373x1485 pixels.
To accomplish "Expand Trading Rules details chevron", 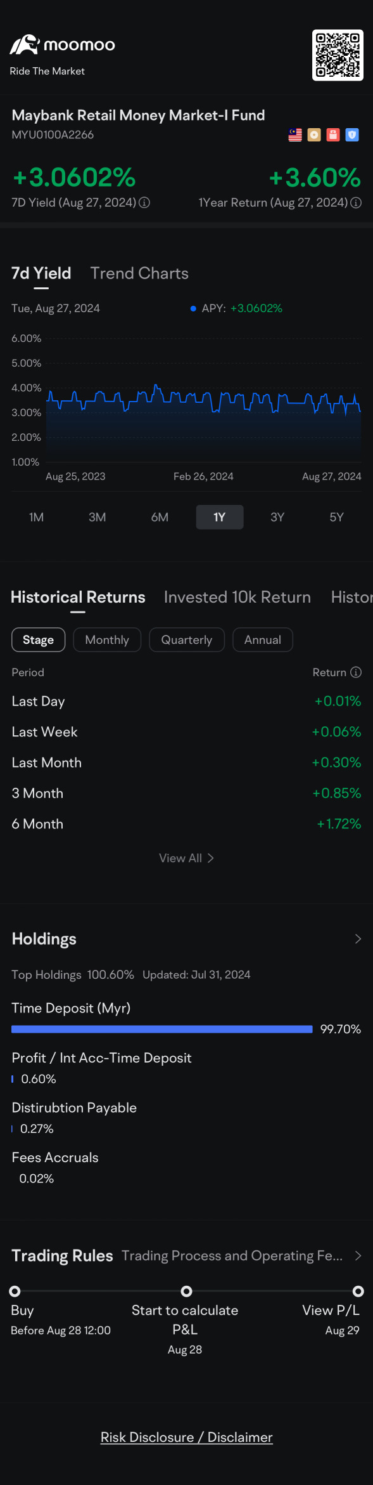I will pyautogui.click(x=358, y=1256).
